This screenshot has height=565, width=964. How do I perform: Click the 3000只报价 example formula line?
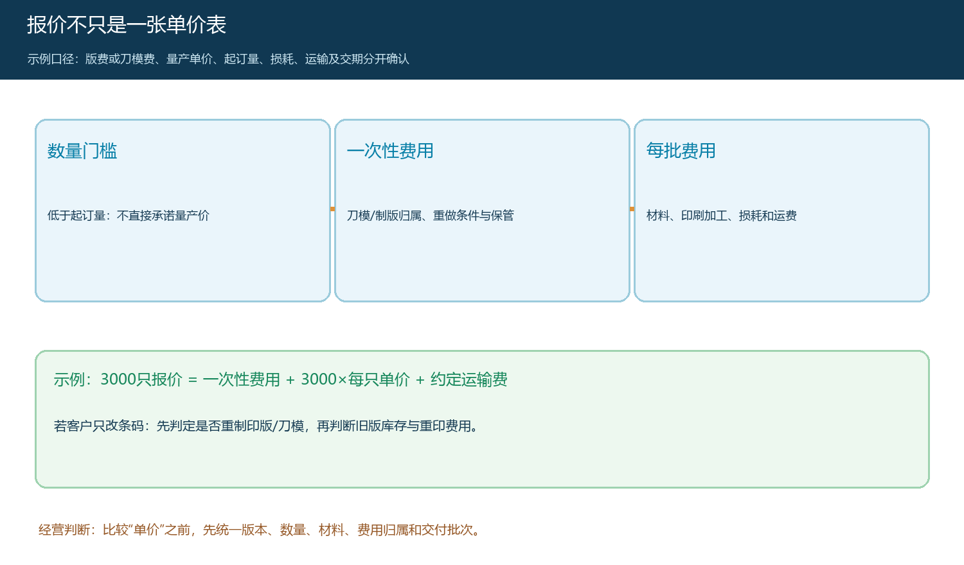(x=281, y=379)
